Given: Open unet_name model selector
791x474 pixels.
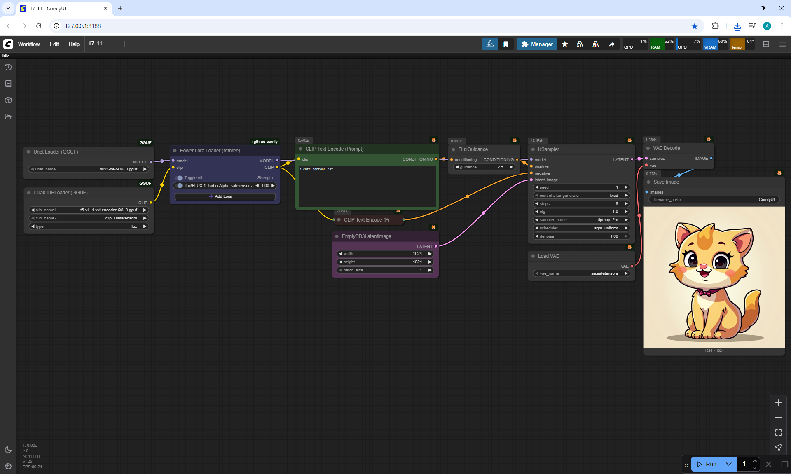Looking at the screenshot, I should 89,169.
